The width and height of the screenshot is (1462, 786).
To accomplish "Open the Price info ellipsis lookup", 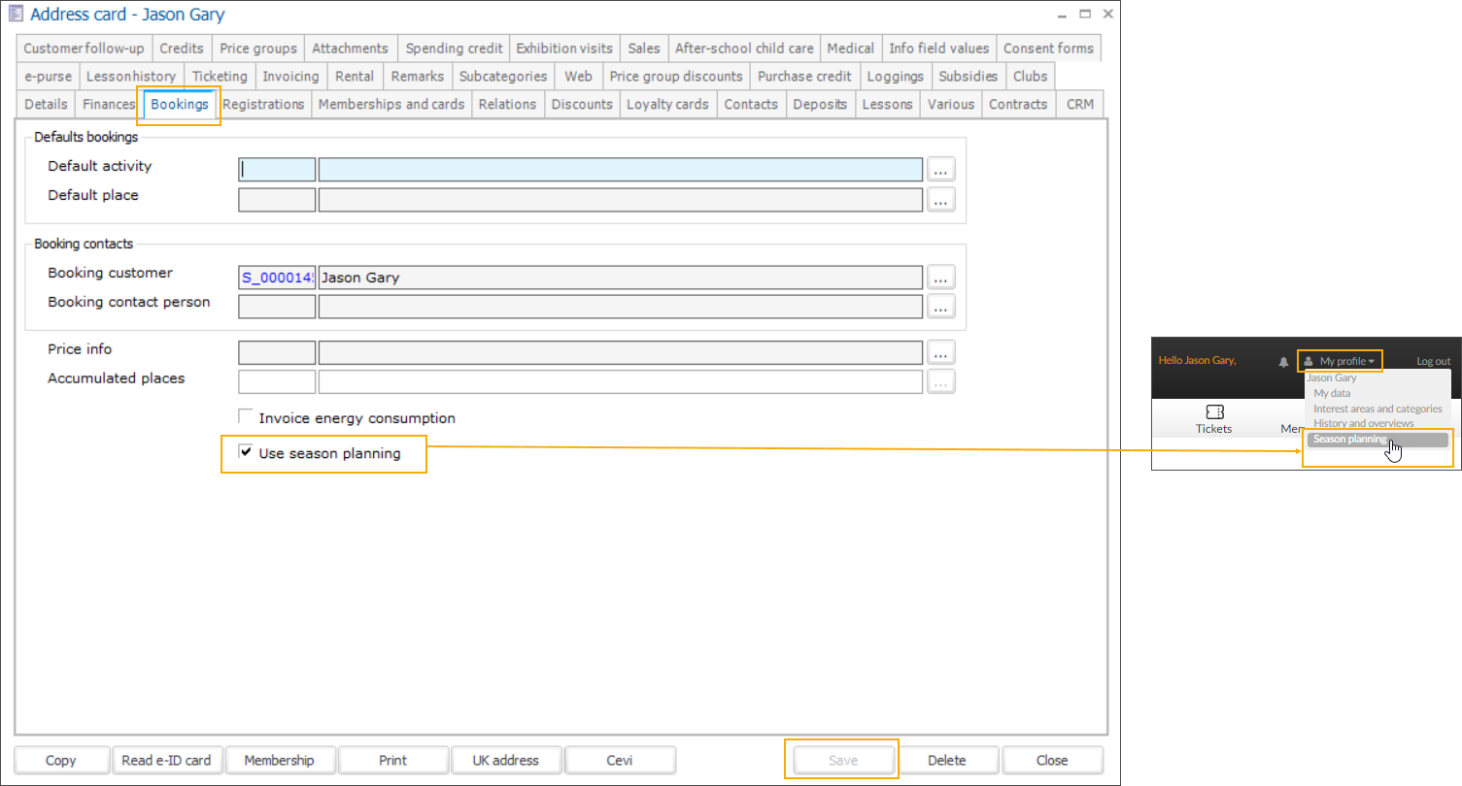I will pos(939,351).
